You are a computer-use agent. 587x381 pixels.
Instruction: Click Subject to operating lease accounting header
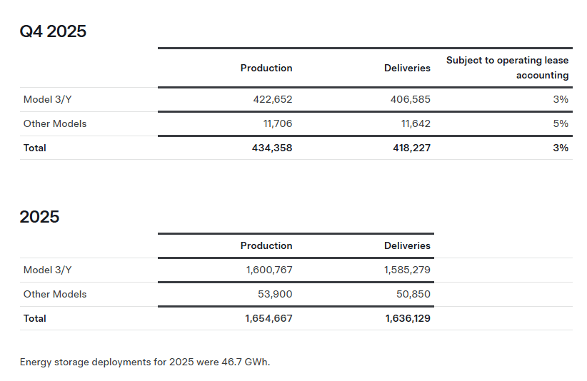(x=508, y=68)
